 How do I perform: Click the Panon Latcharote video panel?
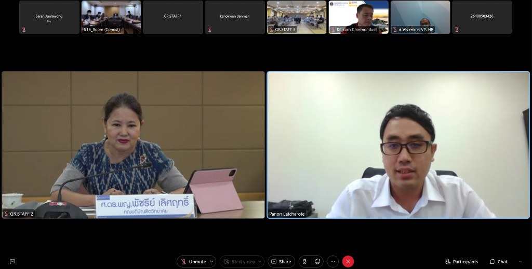pyautogui.click(x=398, y=145)
